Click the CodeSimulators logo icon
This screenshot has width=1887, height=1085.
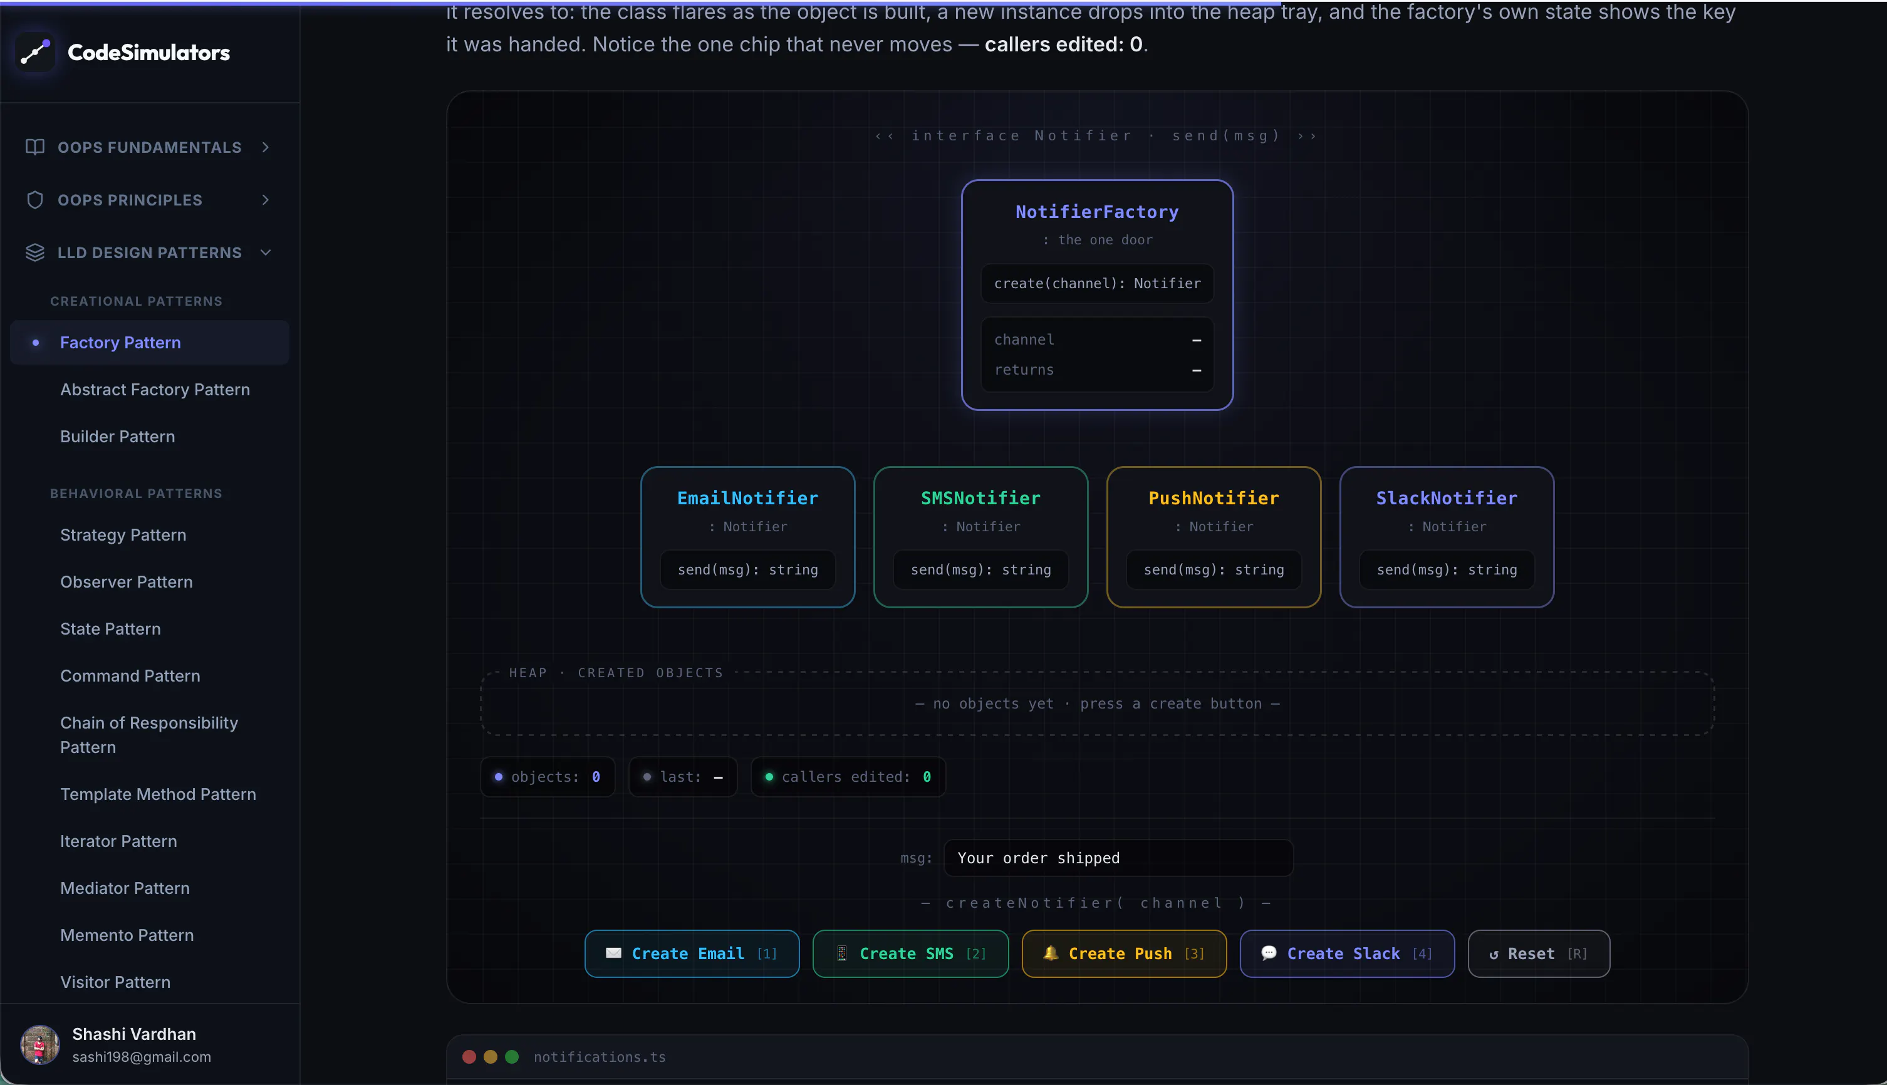click(35, 52)
